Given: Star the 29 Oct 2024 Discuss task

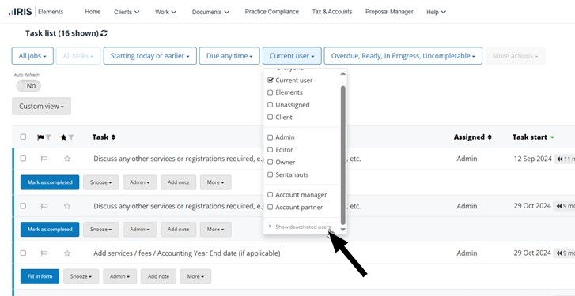Looking at the screenshot, I should 67,206.
